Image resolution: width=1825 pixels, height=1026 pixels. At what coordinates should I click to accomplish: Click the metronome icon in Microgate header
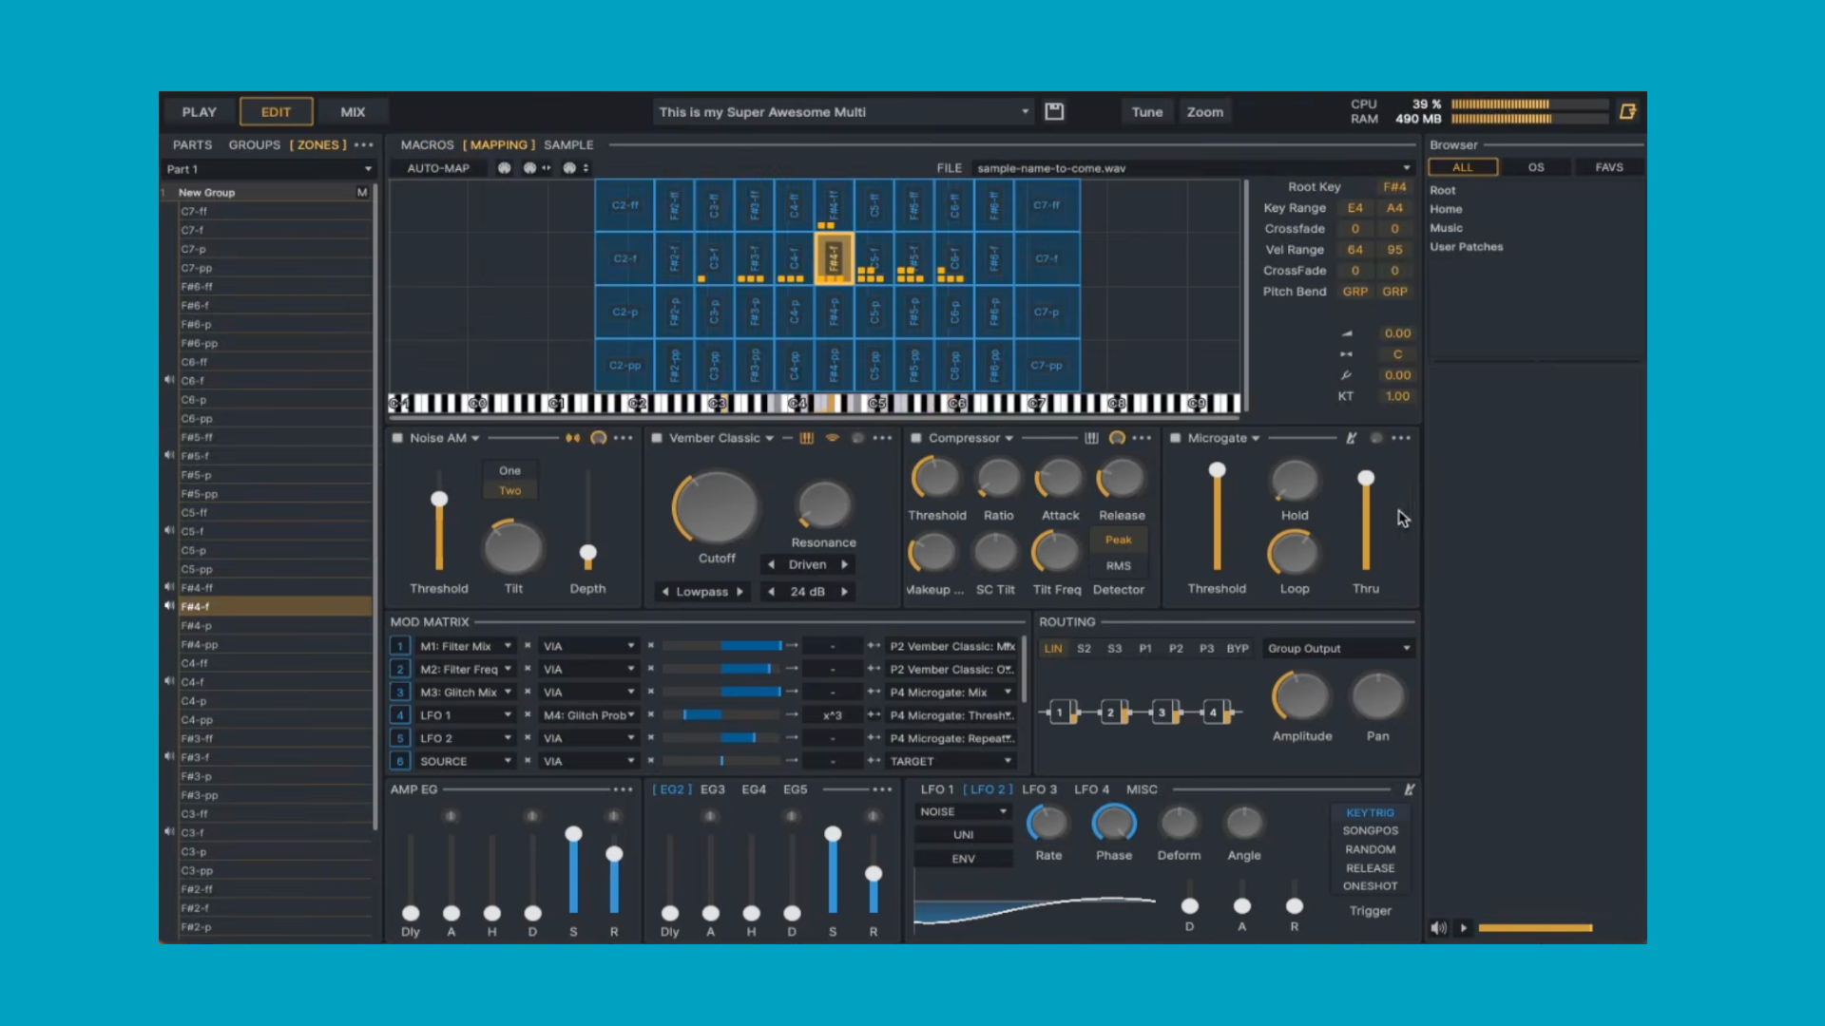[1351, 438]
